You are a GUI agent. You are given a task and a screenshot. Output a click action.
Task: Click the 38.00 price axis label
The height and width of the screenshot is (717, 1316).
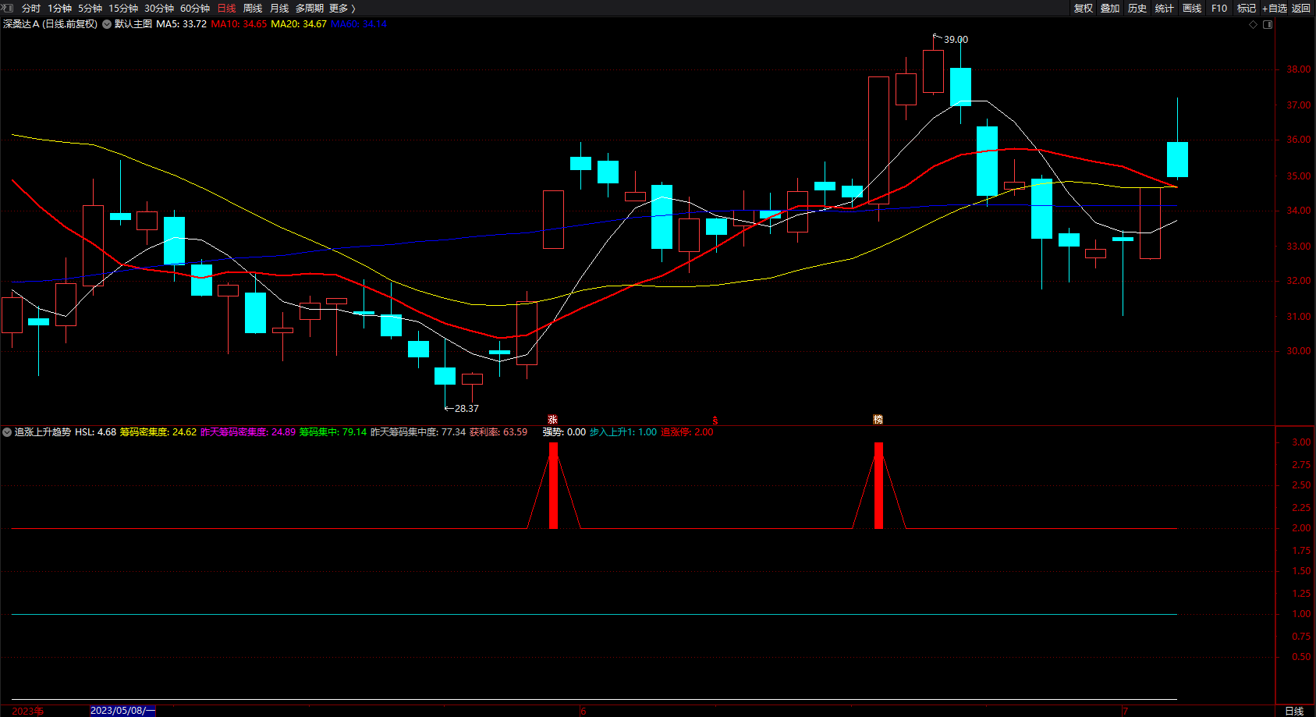point(1298,69)
